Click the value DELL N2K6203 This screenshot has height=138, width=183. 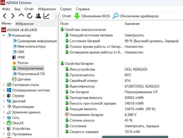[136, 69]
